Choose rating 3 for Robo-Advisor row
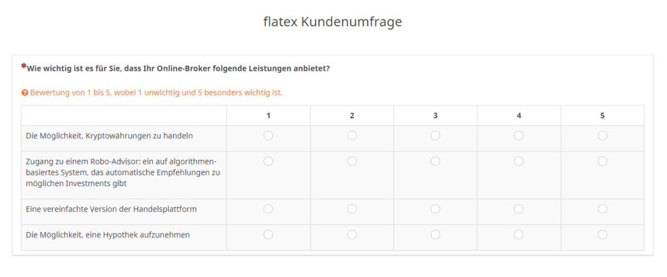 [435, 161]
